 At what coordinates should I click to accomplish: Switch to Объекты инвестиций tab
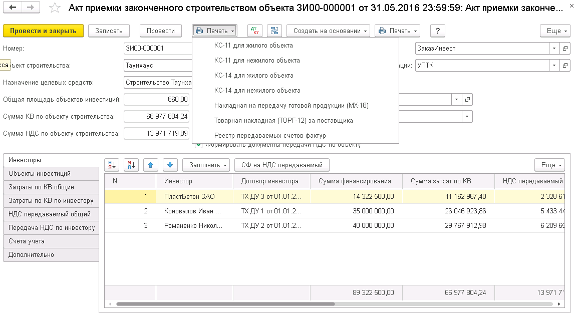40,173
